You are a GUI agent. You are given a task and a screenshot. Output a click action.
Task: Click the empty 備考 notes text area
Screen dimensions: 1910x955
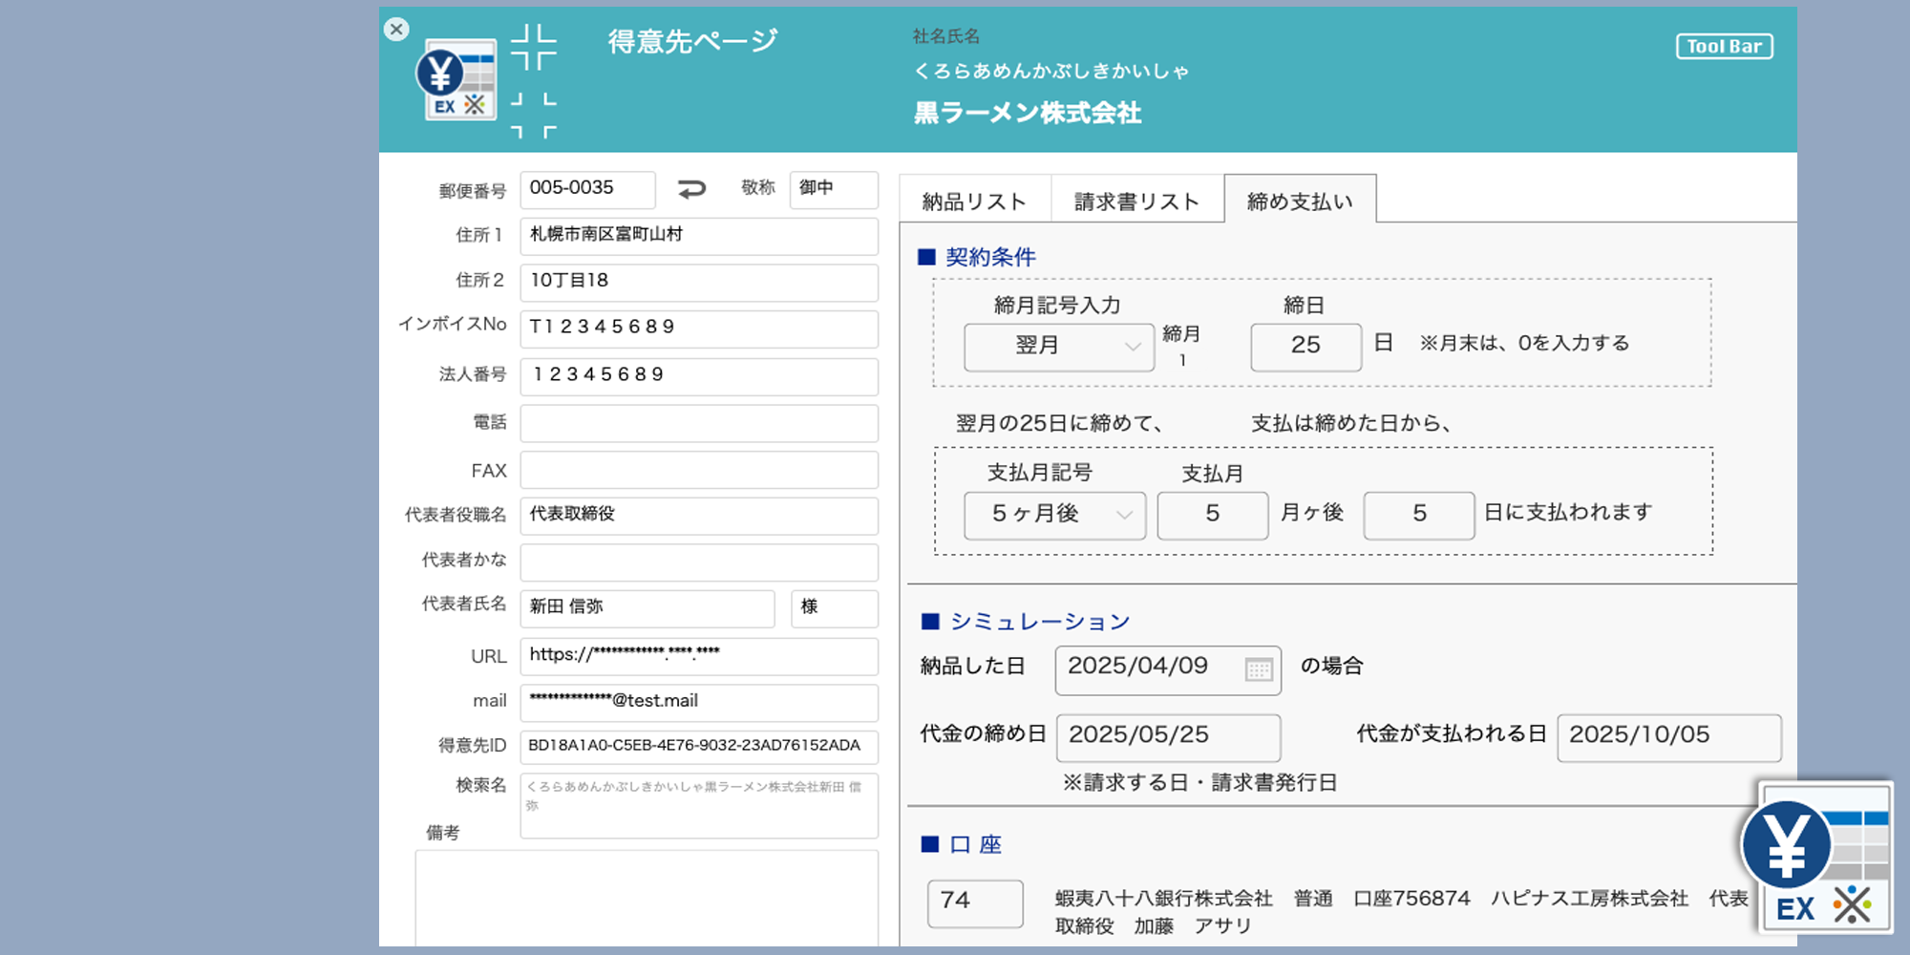[x=647, y=898]
